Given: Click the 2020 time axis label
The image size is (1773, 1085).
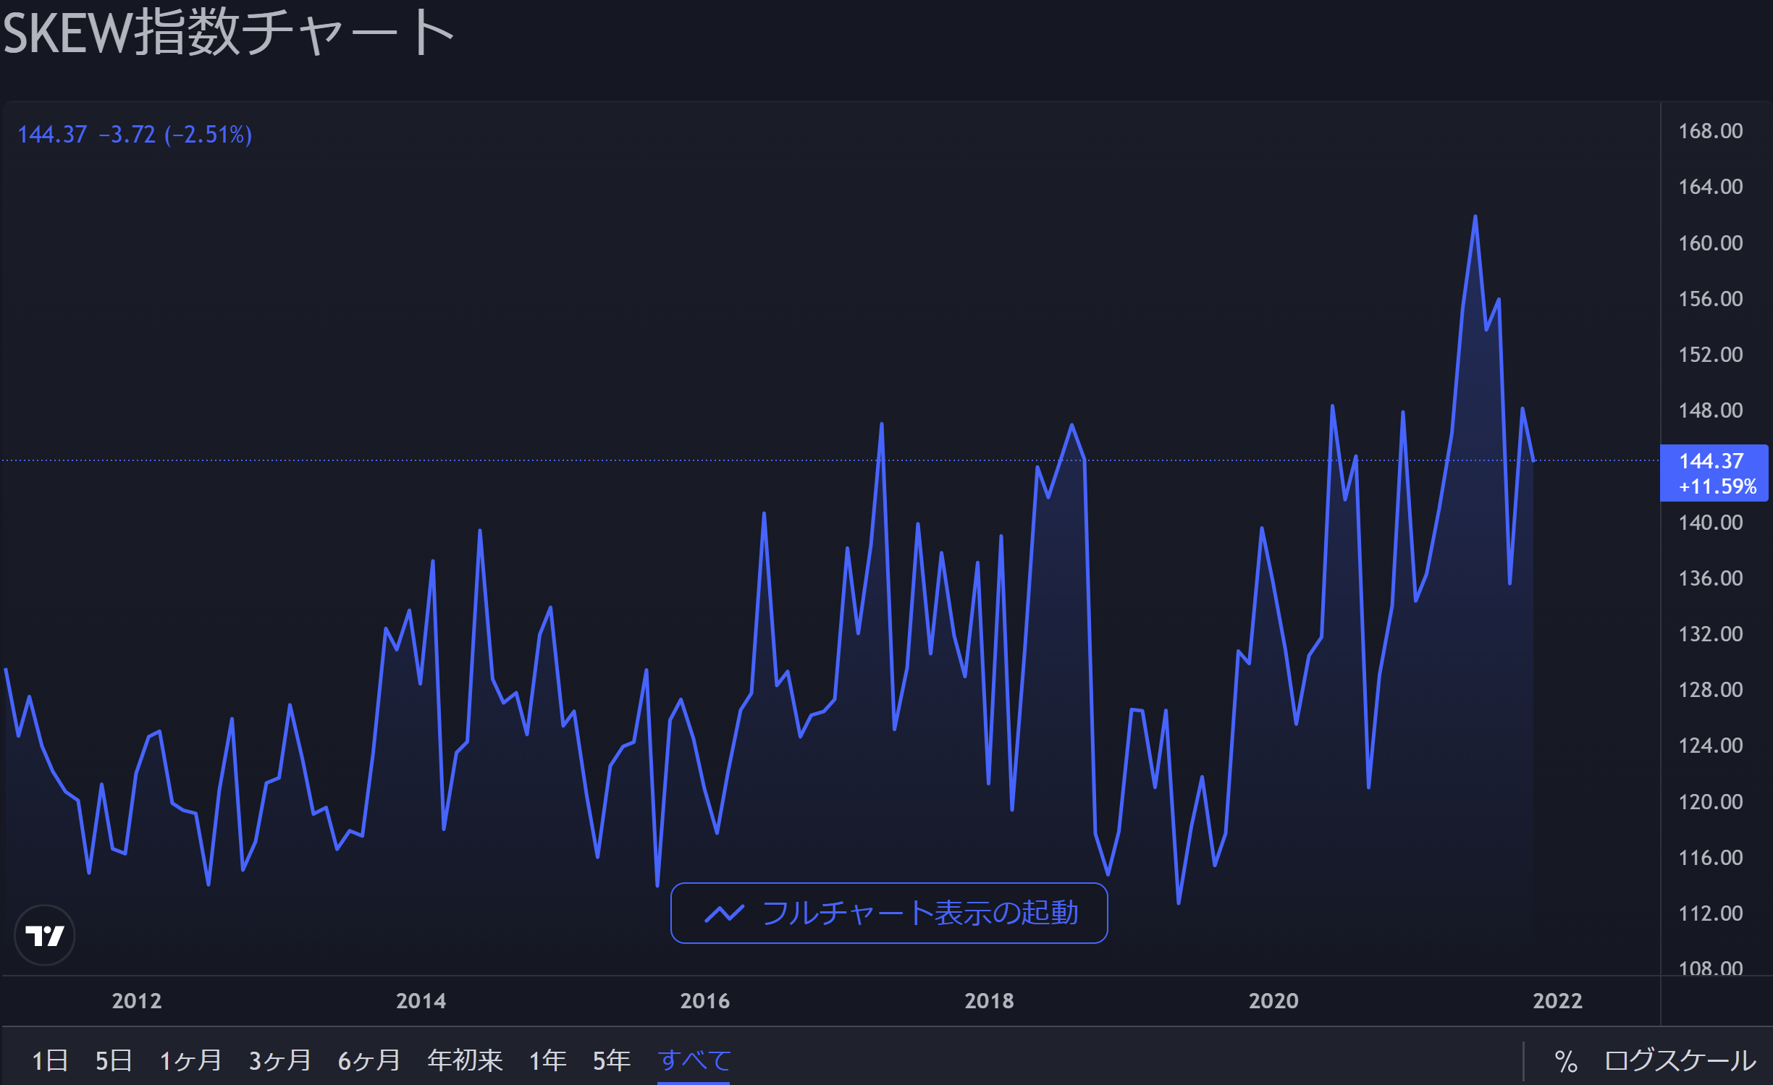Looking at the screenshot, I should pos(1273,1001).
